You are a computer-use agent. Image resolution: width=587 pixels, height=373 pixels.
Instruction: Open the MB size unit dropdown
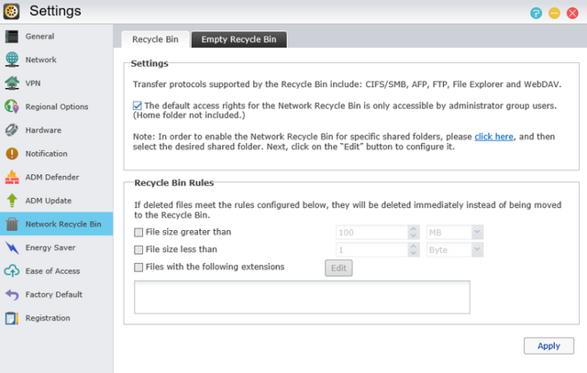click(455, 233)
